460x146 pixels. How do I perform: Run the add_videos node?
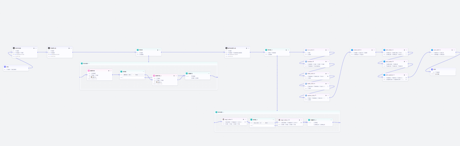[404, 50]
